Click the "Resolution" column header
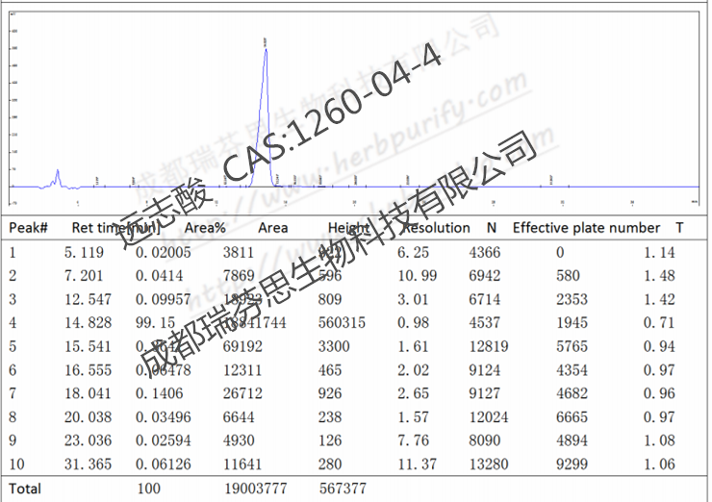 [436, 228]
